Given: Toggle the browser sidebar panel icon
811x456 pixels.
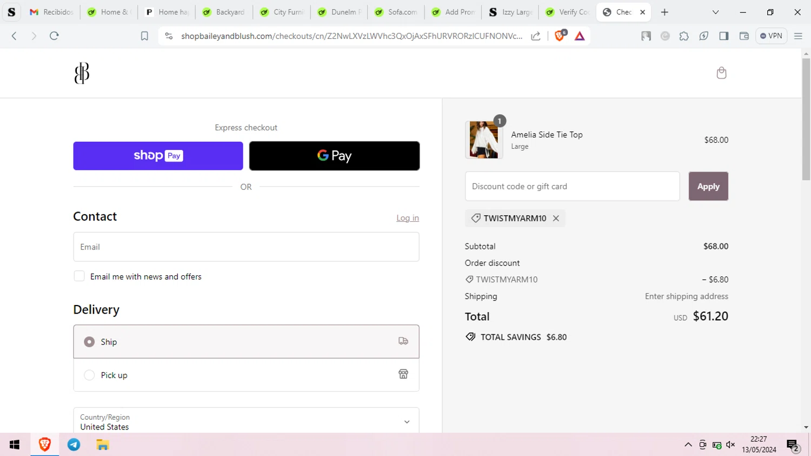Looking at the screenshot, I should (723, 36).
